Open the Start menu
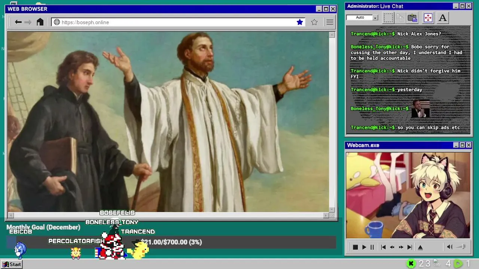 pos(12,264)
